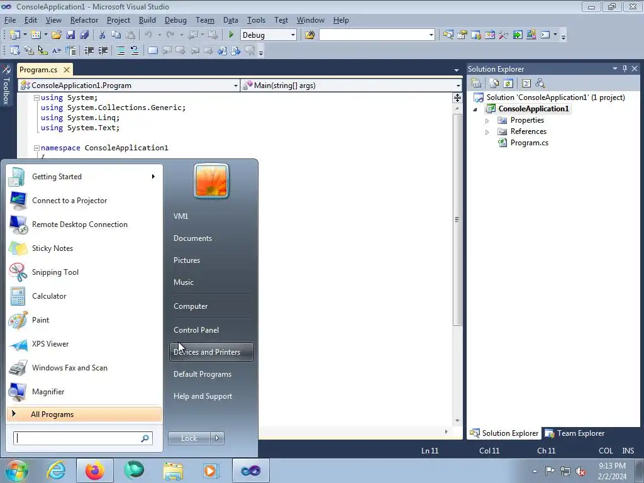
Task: Open Firefox from the taskbar
Action: pos(95,470)
